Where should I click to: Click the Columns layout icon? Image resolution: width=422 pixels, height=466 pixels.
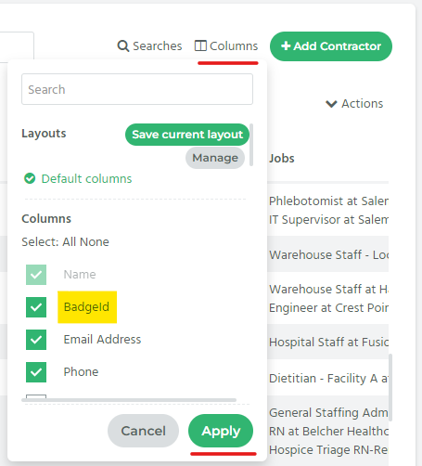click(x=200, y=45)
